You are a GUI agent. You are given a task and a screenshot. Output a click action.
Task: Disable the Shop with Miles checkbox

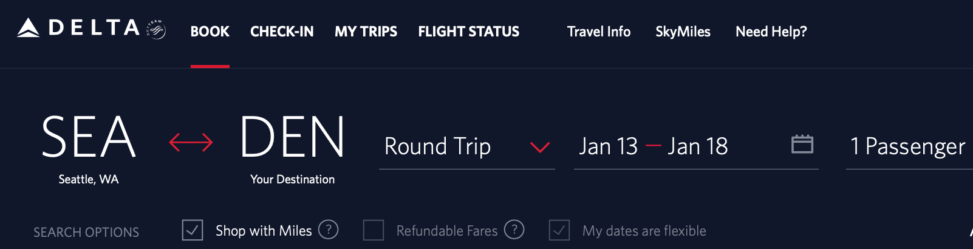click(193, 230)
